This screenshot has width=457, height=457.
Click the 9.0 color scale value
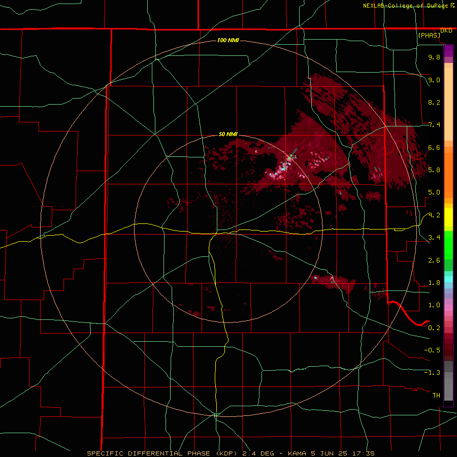434,80
